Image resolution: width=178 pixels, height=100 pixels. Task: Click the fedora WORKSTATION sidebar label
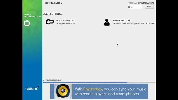[33, 16]
